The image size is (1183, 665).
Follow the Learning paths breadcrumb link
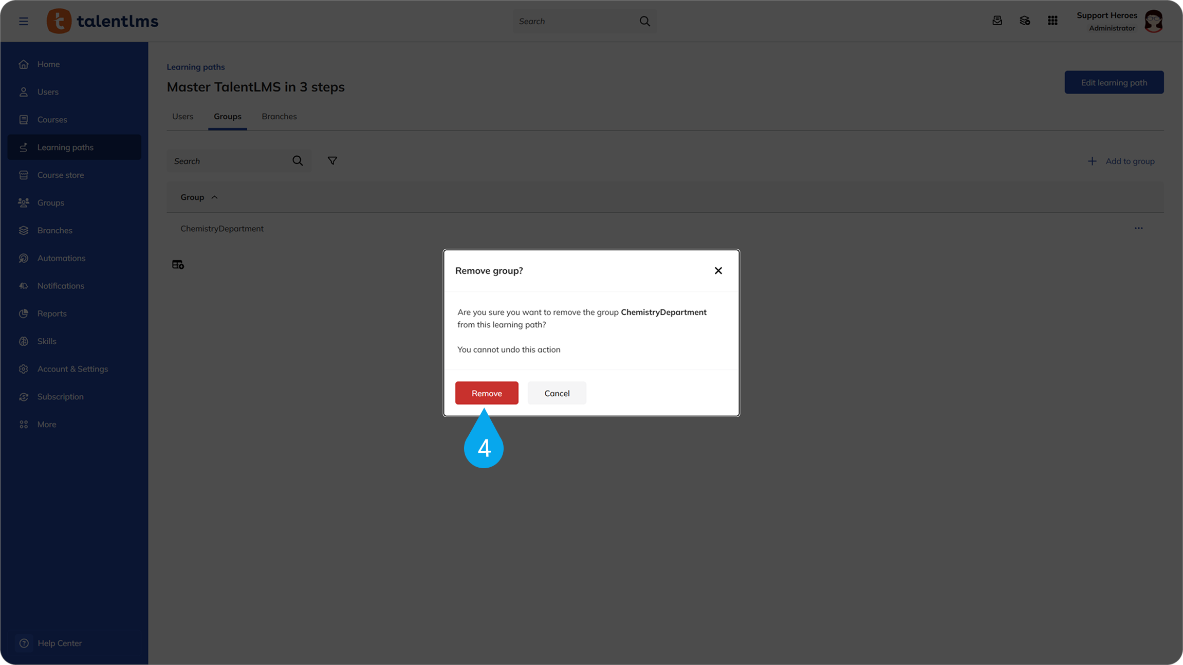(196, 67)
